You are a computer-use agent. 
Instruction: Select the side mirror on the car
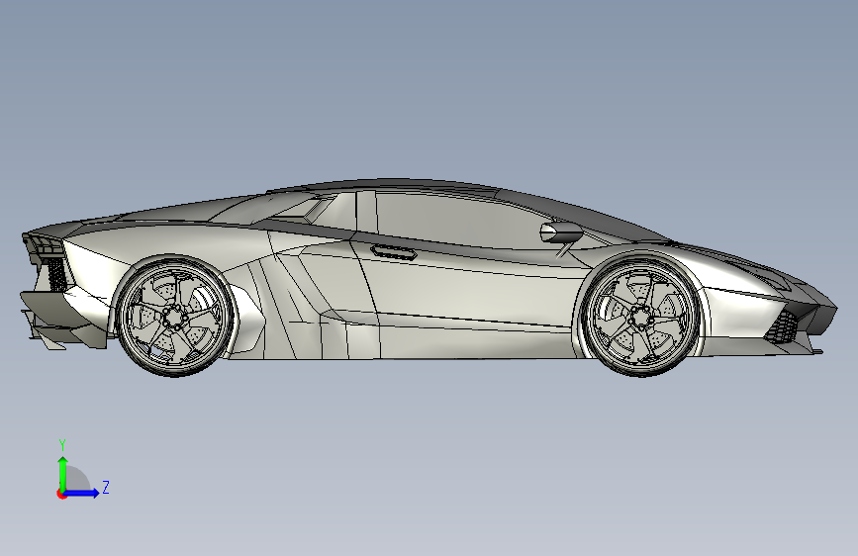coord(561,232)
